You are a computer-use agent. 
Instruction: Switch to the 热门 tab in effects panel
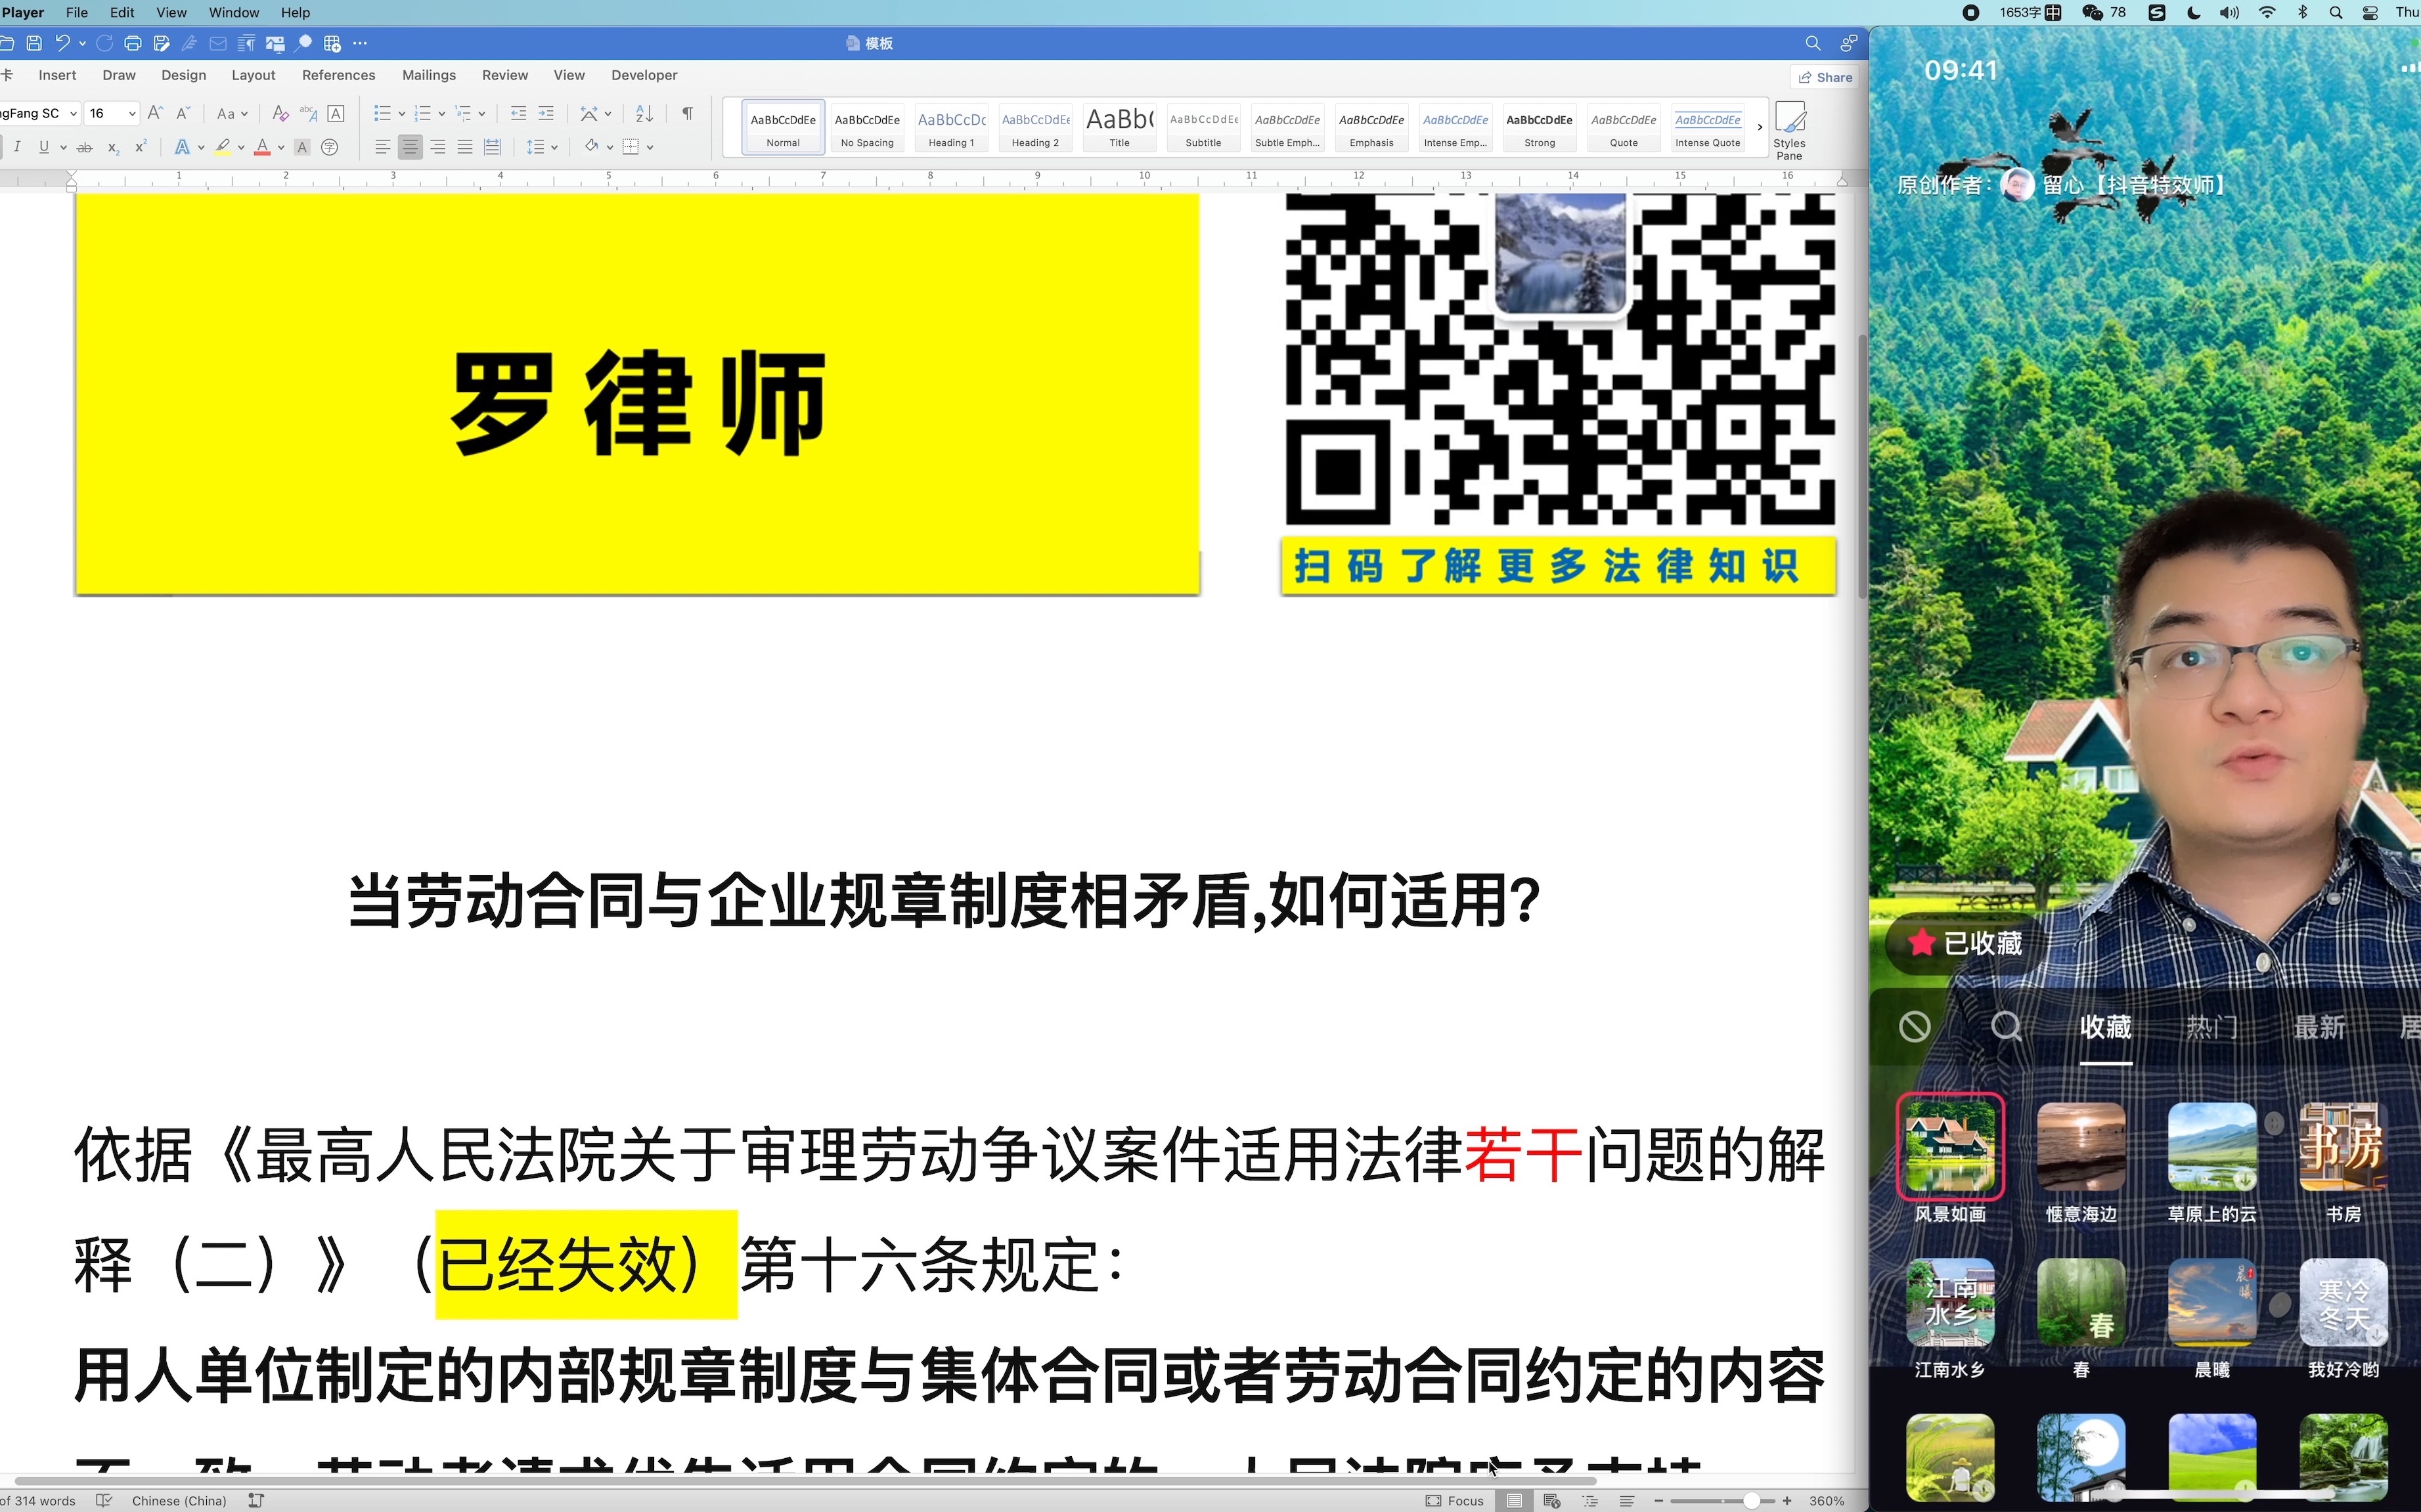2212,1027
